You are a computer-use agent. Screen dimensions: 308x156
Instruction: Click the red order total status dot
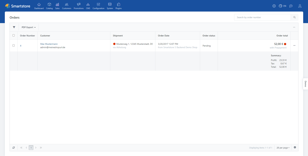pyautogui.click(x=285, y=44)
